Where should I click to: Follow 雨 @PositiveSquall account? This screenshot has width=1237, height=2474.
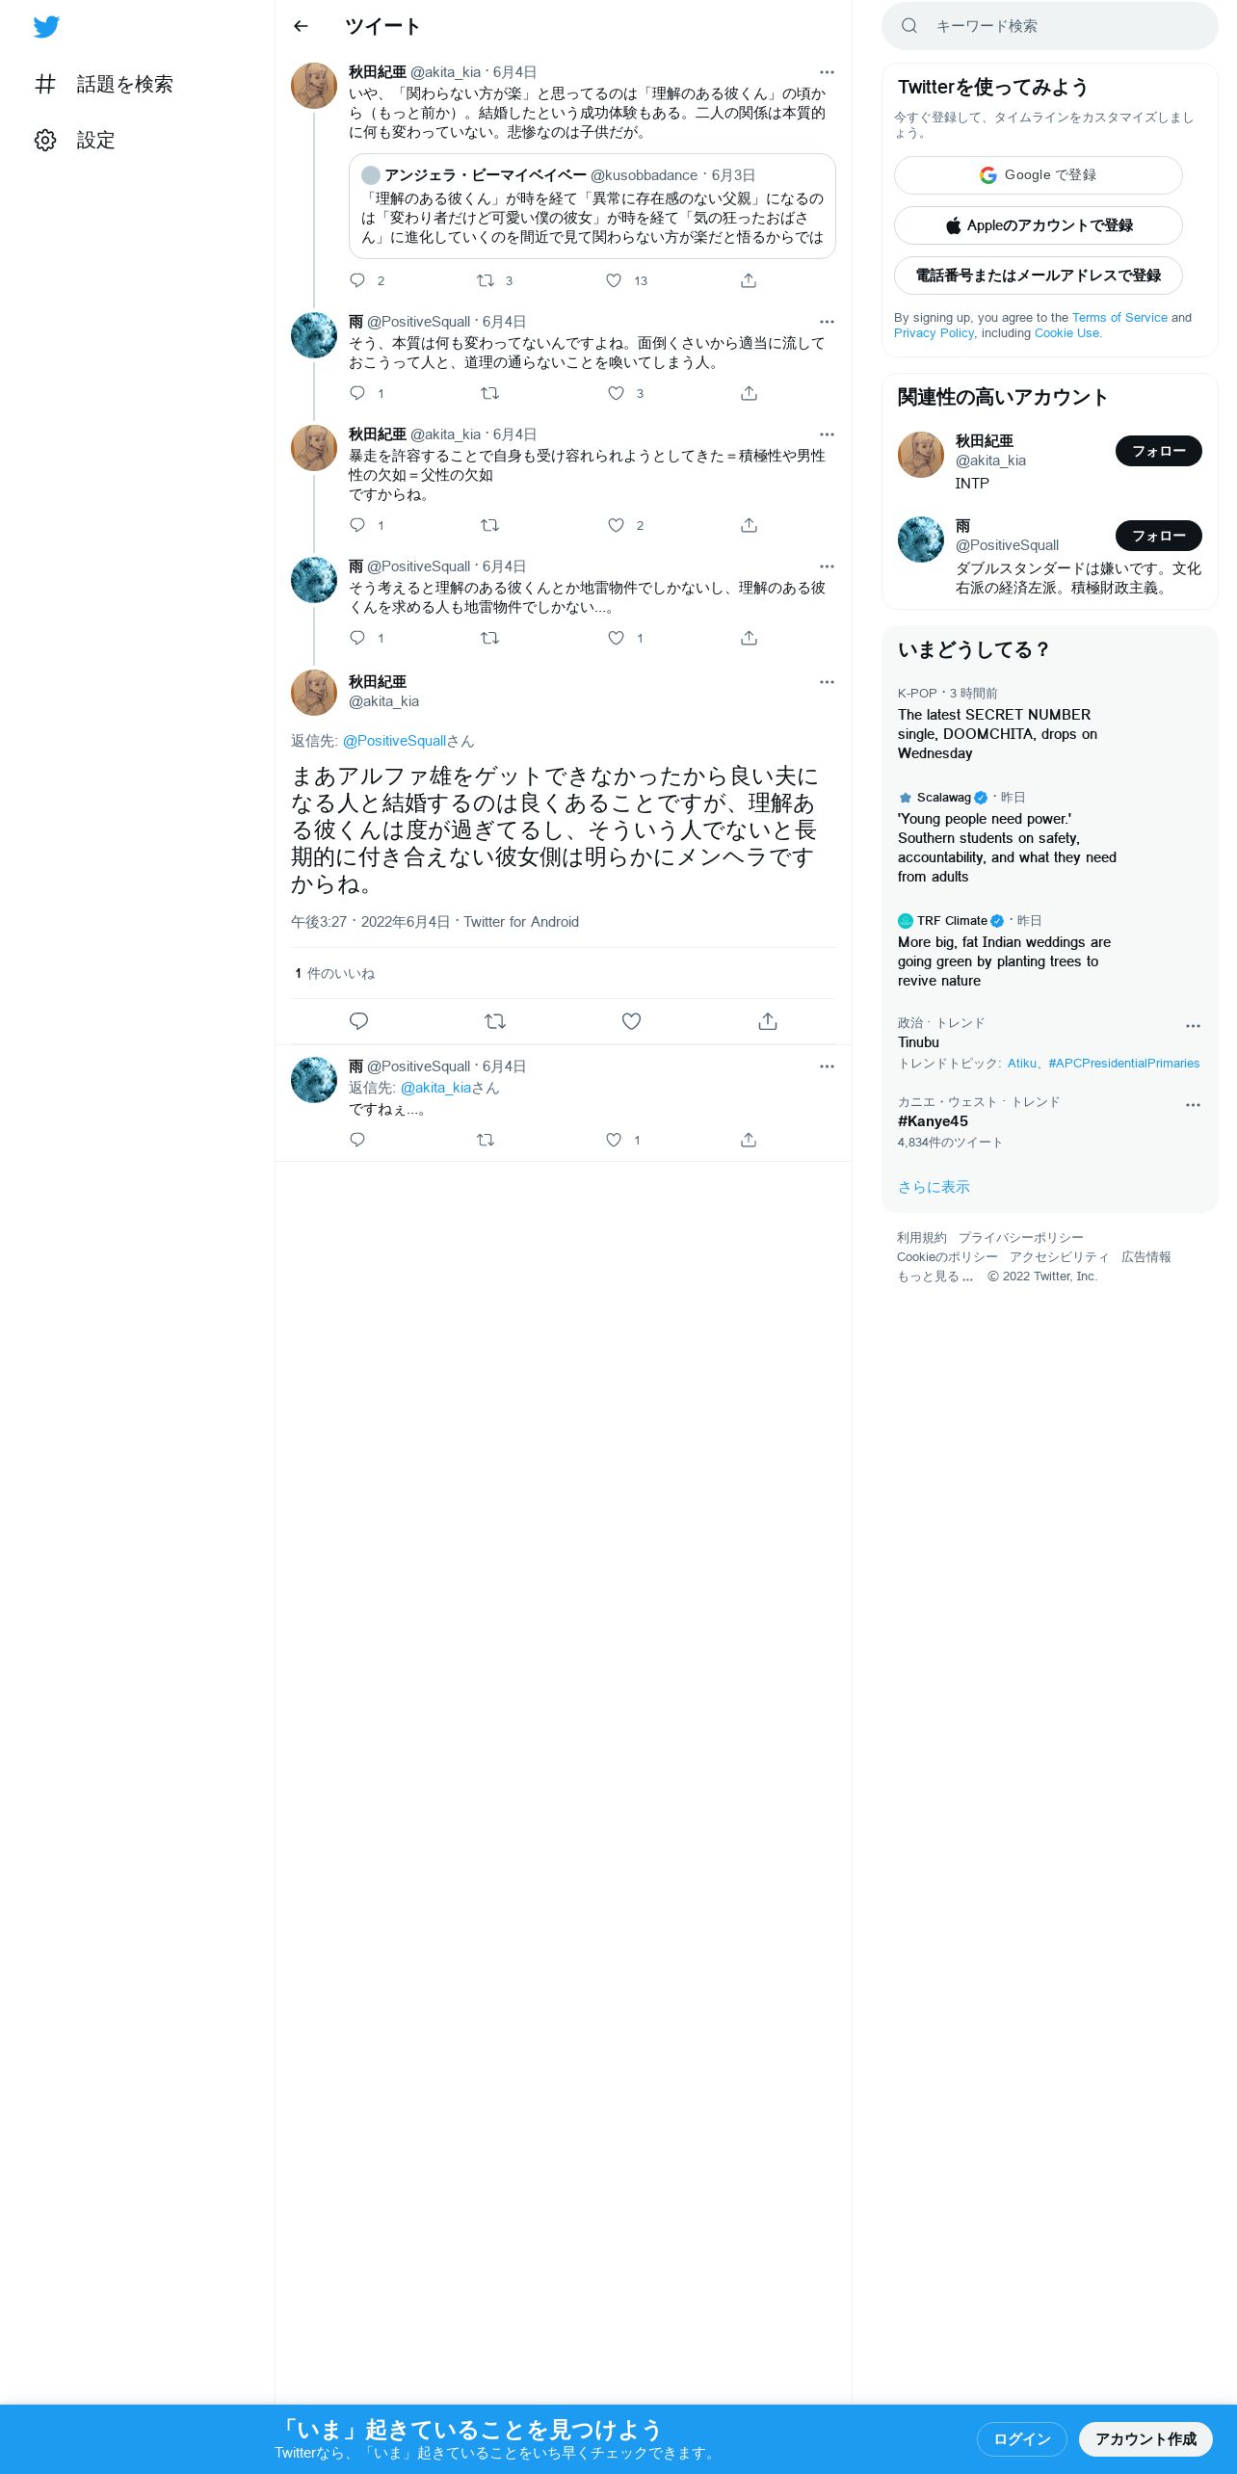coord(1158,536)
